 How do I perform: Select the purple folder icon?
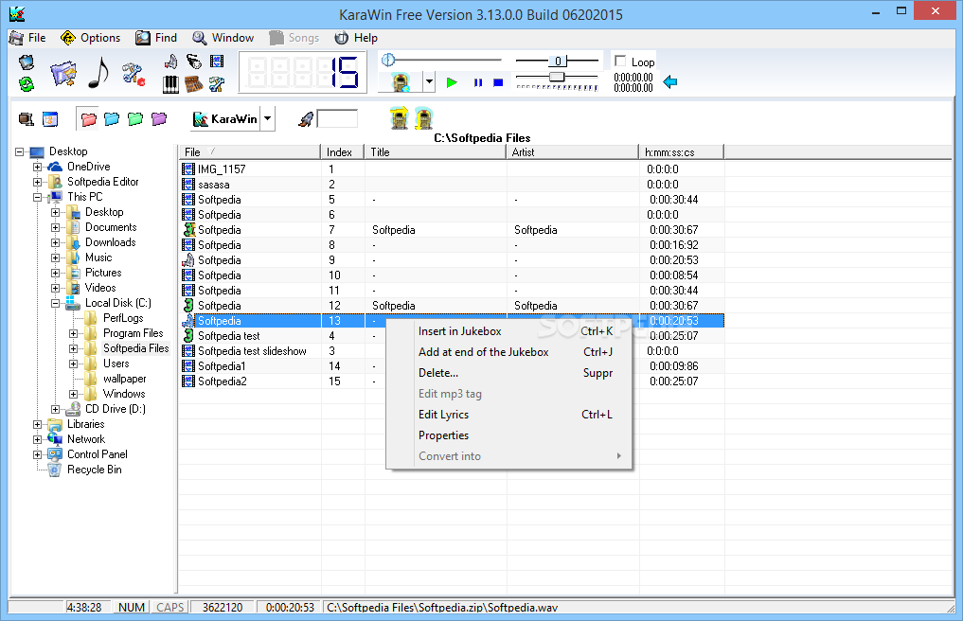click(159, 119)
